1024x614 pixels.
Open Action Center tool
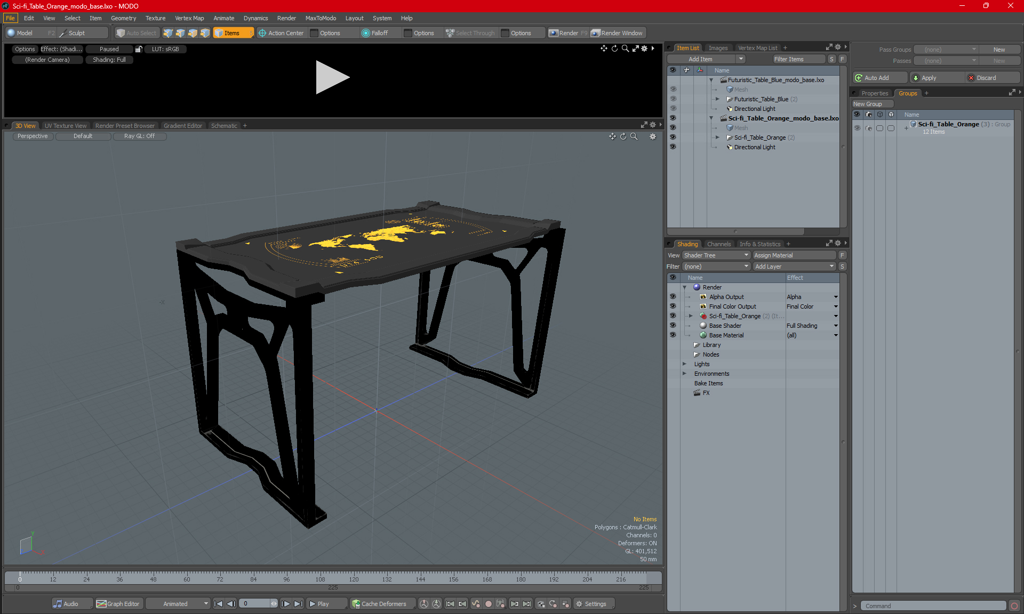281,33
